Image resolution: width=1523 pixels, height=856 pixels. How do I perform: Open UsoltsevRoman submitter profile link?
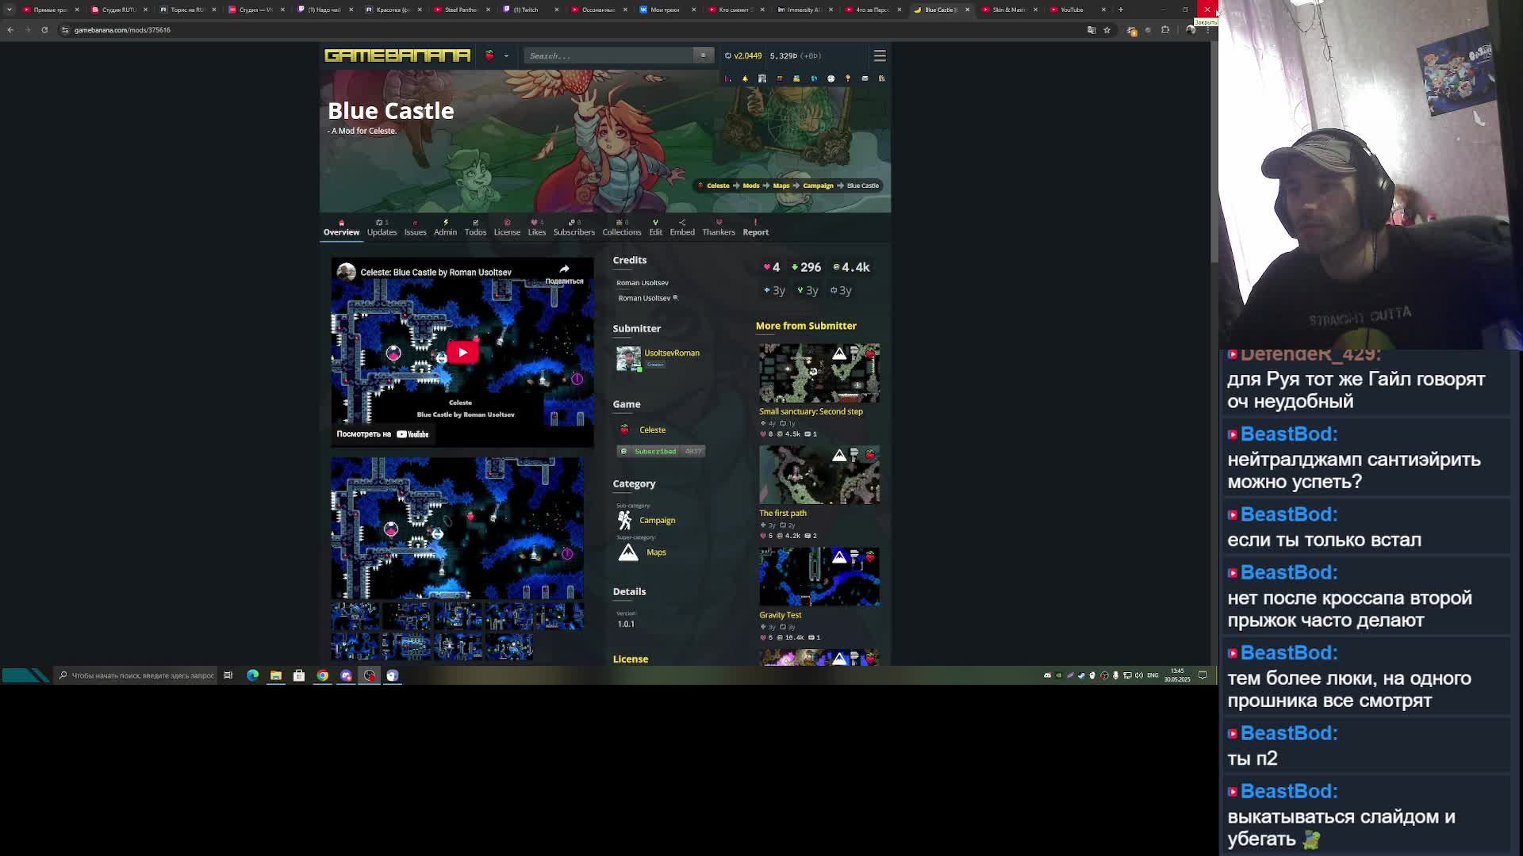672,353
